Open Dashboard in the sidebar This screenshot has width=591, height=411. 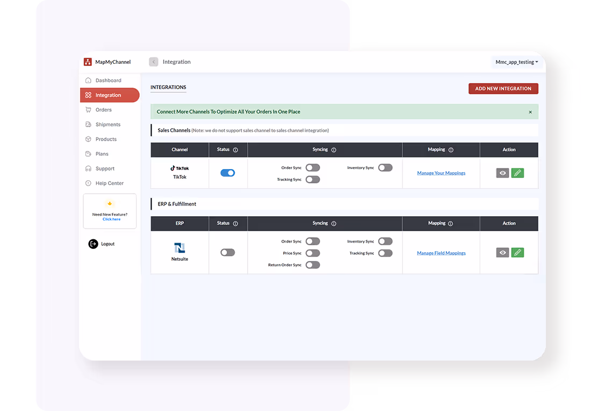[x=110, y=80]
